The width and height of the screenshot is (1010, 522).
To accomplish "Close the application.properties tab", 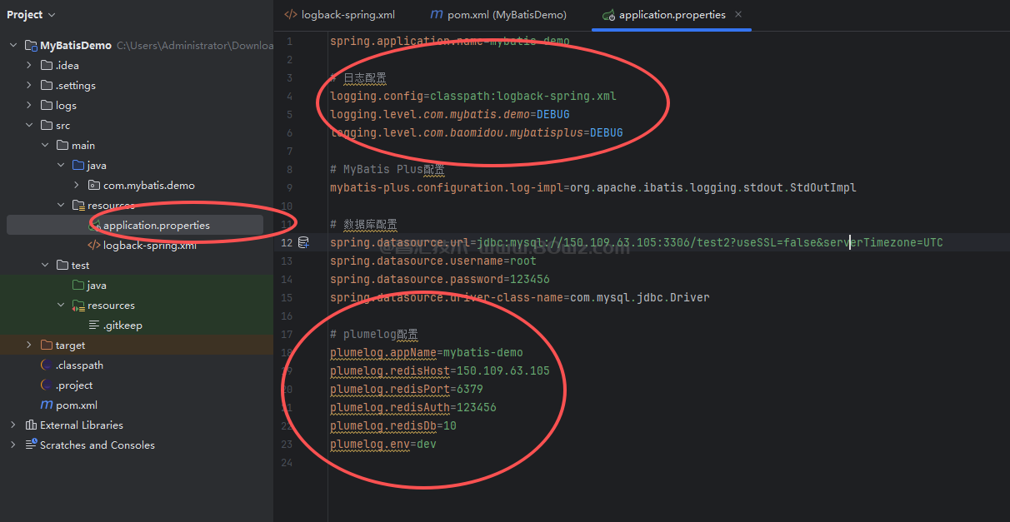I will pyautogui.click(x=738, y=15).
